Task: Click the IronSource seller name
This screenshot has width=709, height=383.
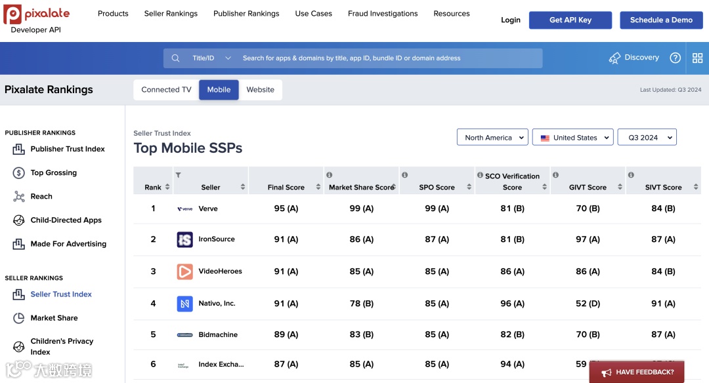Action: tap(217, 239)
